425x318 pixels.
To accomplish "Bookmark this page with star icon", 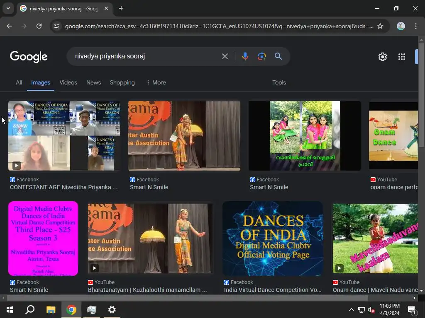I will pyautogui.click(x=380, y=26).
